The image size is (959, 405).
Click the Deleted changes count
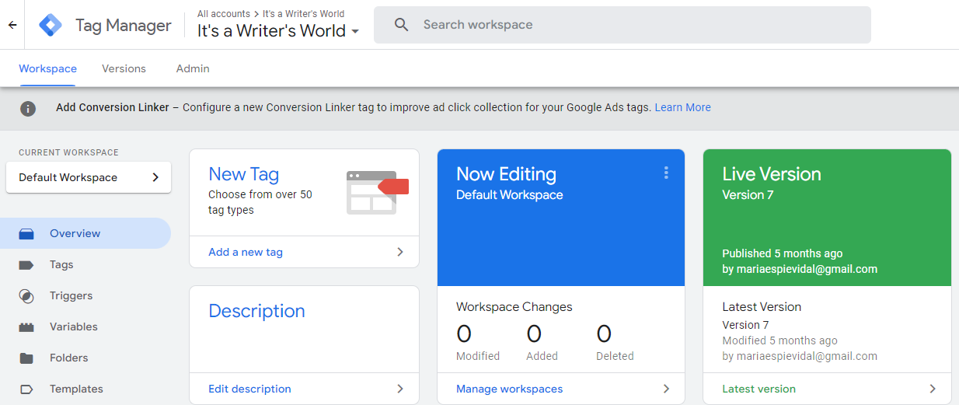coord(604,334)
